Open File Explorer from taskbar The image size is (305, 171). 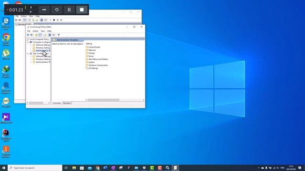coord(74,168)
